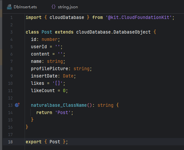Click the '@kit.CloudFoundationKit' import string
184x150 pixels.
pos(139,18)
